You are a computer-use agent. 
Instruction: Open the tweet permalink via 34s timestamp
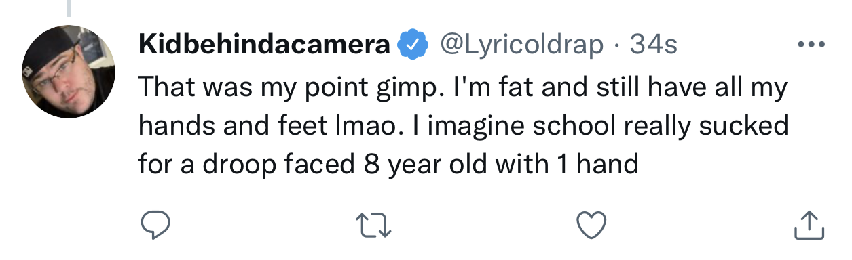click(654, 45)
